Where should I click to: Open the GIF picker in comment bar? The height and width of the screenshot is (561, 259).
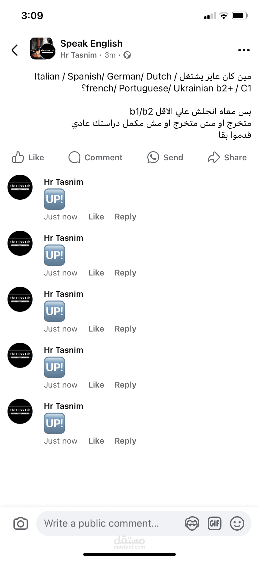point(215,523)
